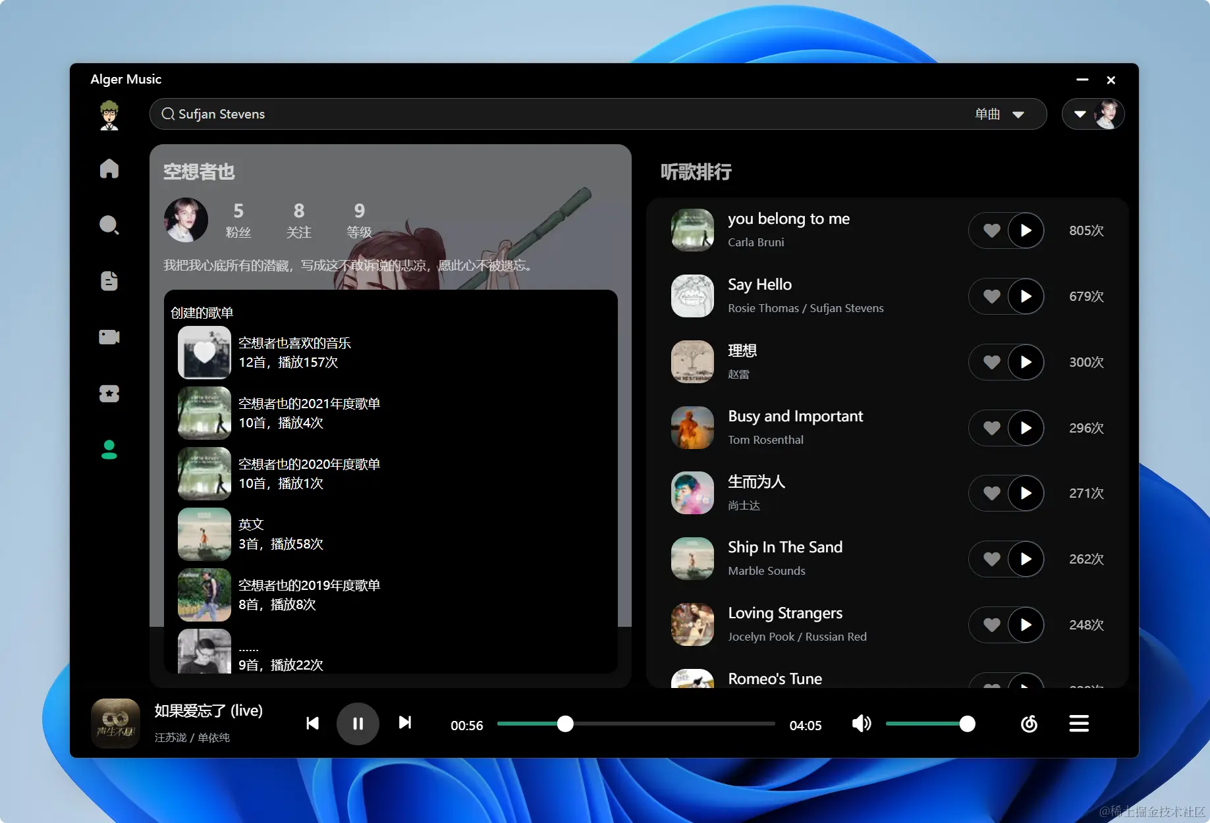Play Say Hello
The height and width of the screenshot is (823, 1210).
coord(1026,296)
